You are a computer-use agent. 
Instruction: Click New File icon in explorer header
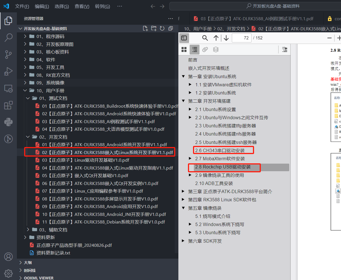[x=145, y=28]
